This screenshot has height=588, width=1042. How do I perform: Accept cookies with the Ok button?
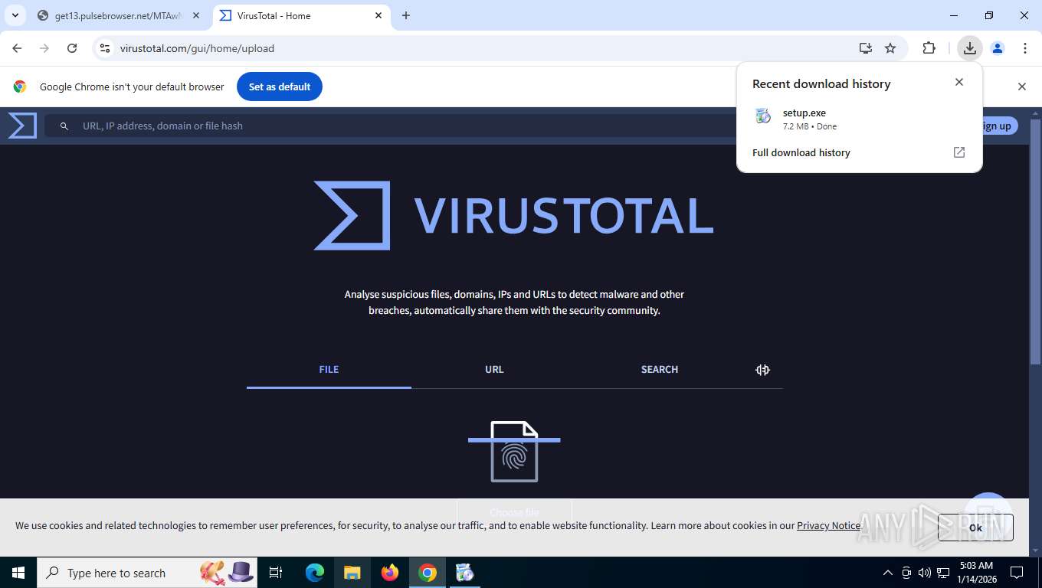[x=975, y=528]
